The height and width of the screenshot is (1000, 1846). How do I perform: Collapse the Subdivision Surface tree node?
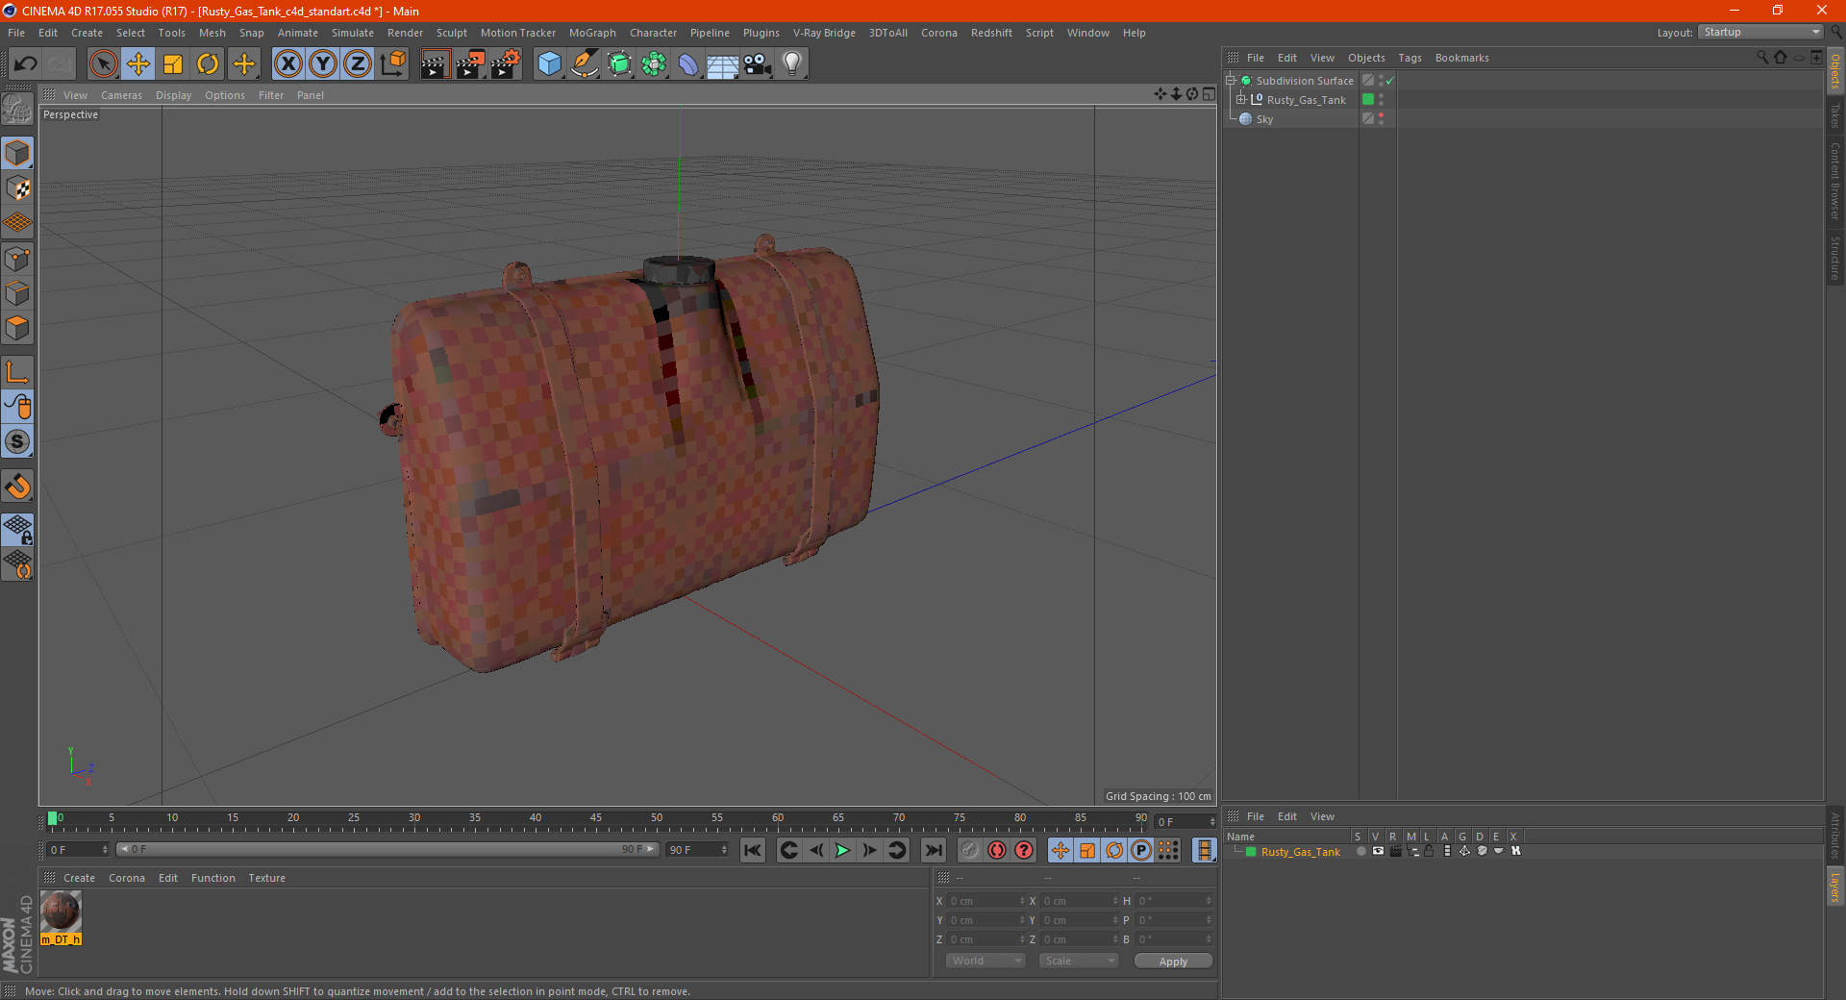[x=1230, y=81]
